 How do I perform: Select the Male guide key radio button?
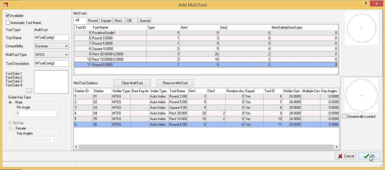click(10, 102)
